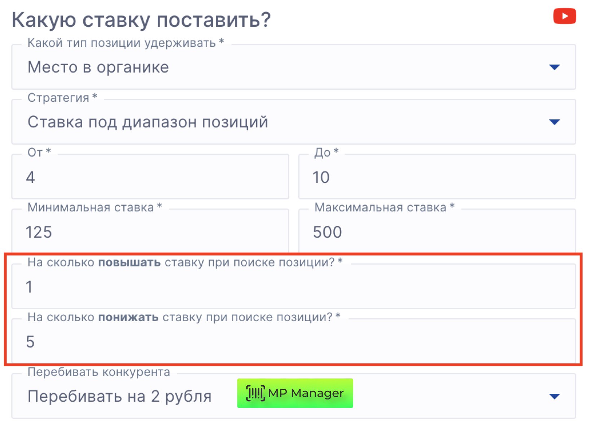The height and width of the screenshot is (424, 591).
Task: Click the 'Какую ставку поставить?' heading
Action: (x=141, y=20)
